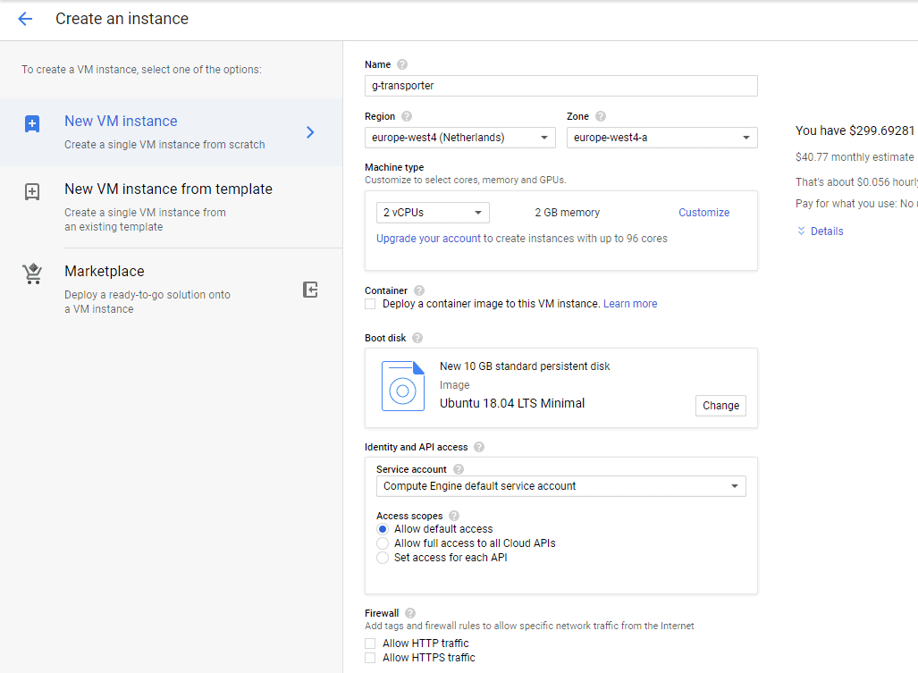Open the Marketplace option

(105, 272)
